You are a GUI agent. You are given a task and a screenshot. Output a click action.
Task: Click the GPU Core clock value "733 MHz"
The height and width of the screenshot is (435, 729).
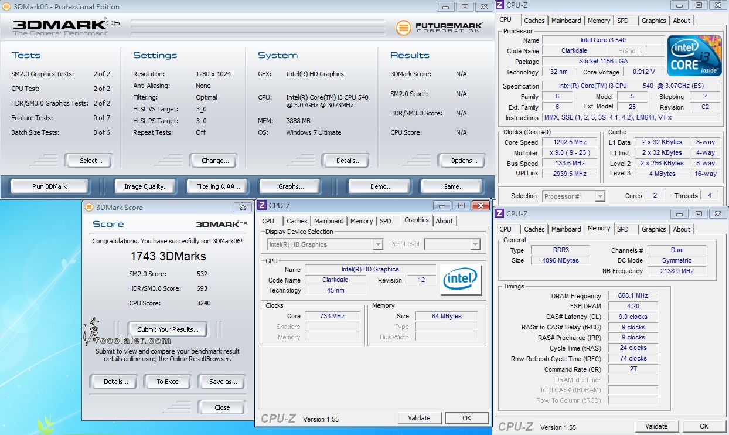click(x=332, y=316)
